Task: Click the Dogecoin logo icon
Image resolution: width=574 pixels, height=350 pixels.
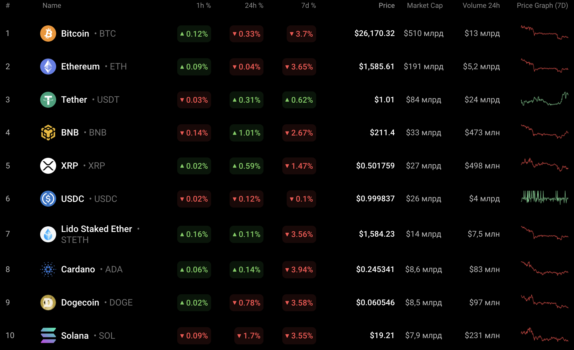Action: point(48,302)
